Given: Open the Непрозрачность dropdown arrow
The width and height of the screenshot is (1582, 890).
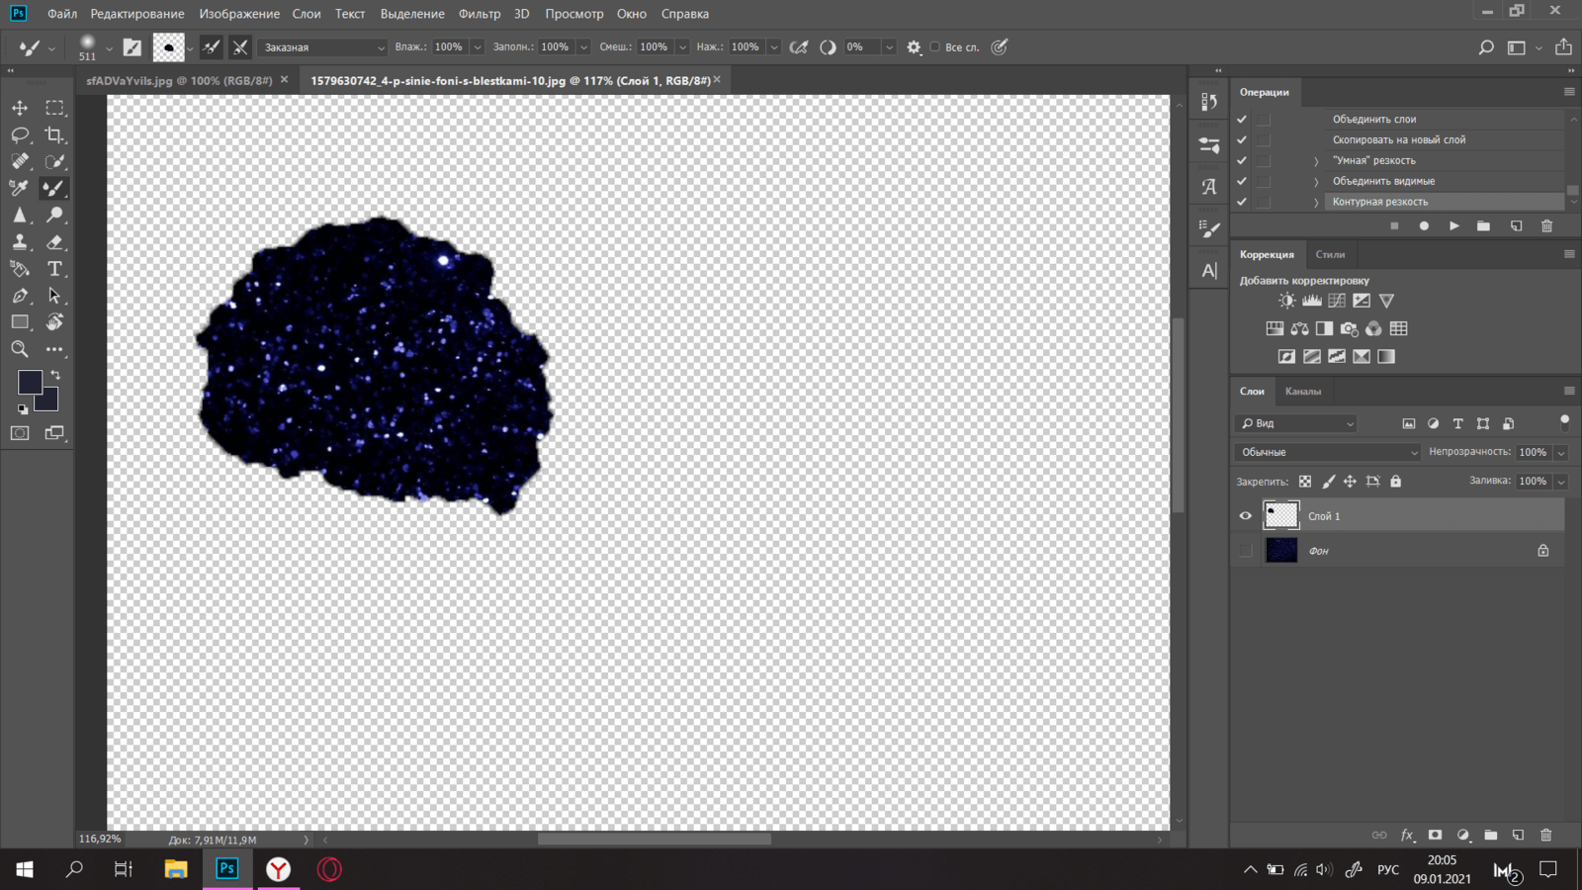Looking at the screenshot, I should tap(1560, 452).
